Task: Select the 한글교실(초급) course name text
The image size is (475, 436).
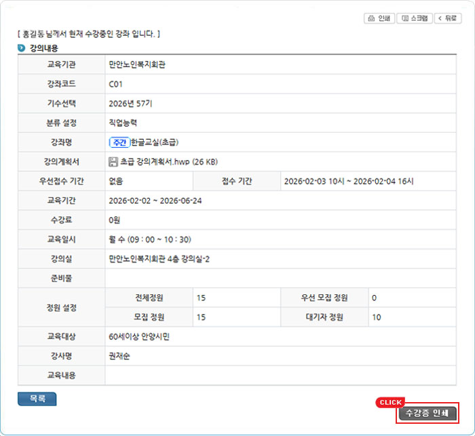Action: [155, 142]
